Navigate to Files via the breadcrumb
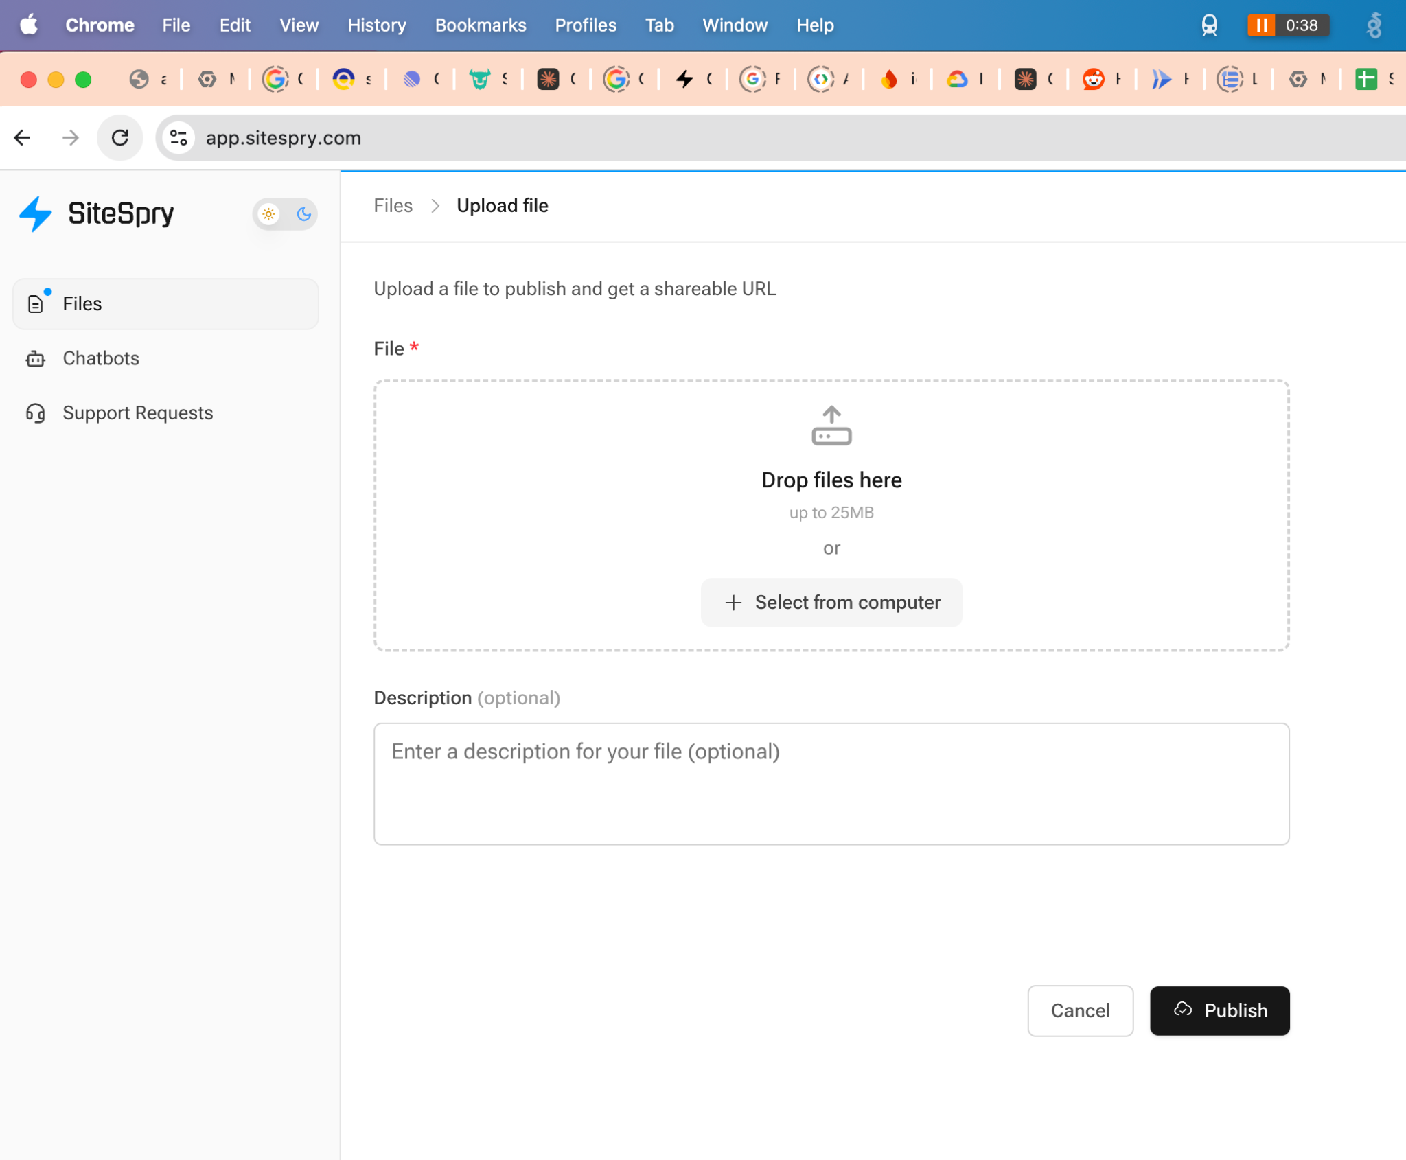The width and height of the screenshot is (1406, 1160). 393,205
